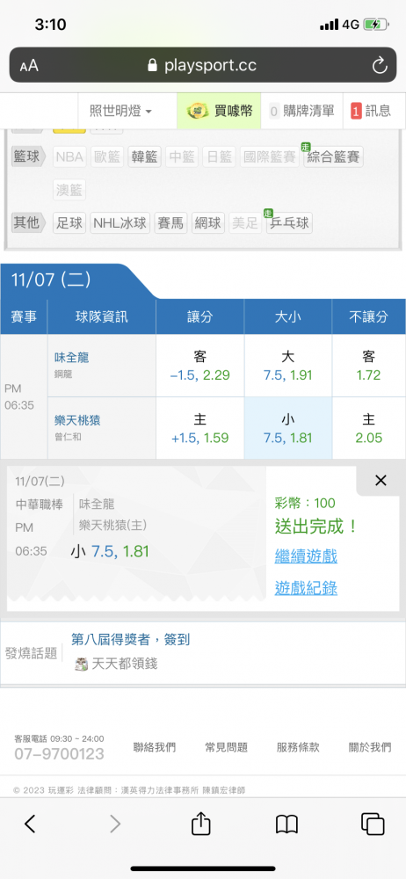Choose the 韓籃 basketball league tab
Screen dimensions: 406x879
click(144, 157)
